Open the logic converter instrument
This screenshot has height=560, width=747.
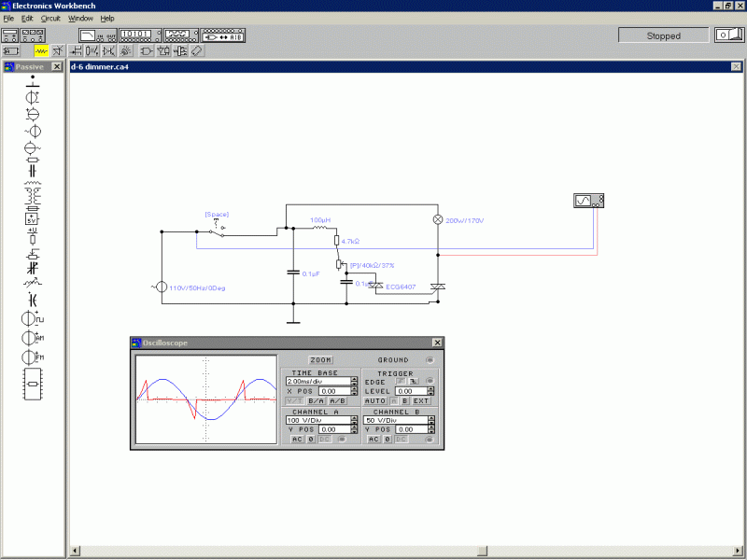pos(223,35)
